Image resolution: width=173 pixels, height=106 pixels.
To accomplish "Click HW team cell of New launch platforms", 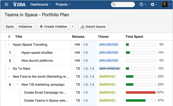I will click(x=76, y=61).
